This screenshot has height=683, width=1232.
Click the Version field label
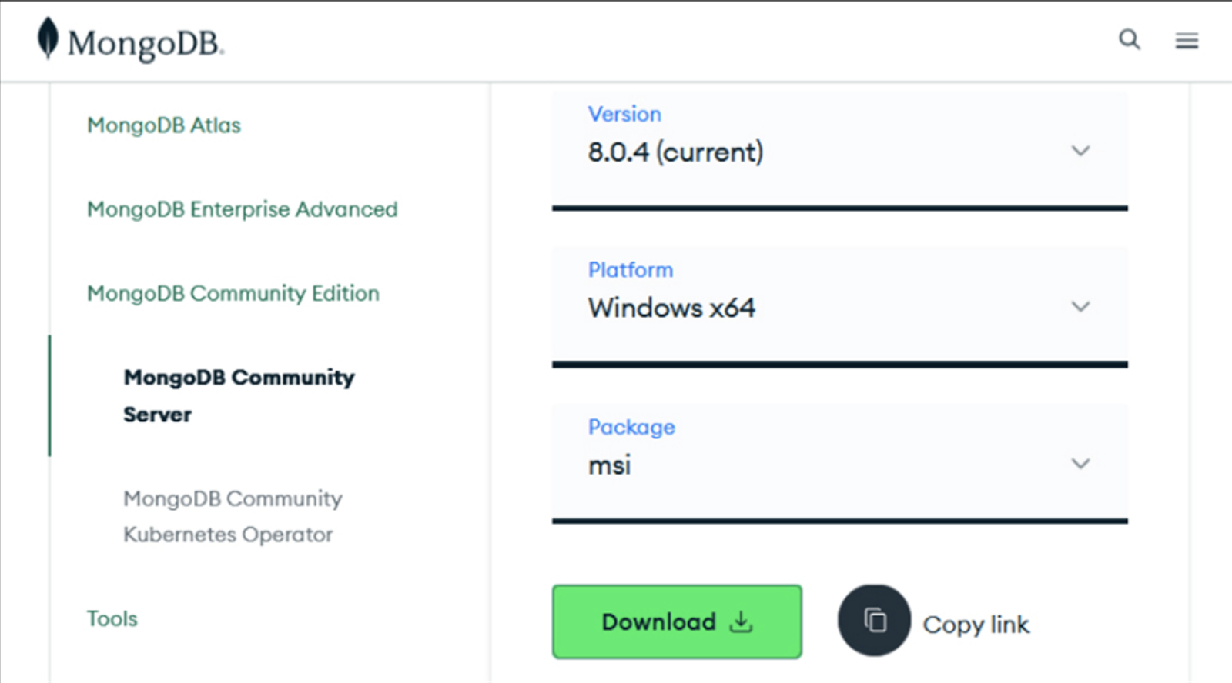pos(624,114)
